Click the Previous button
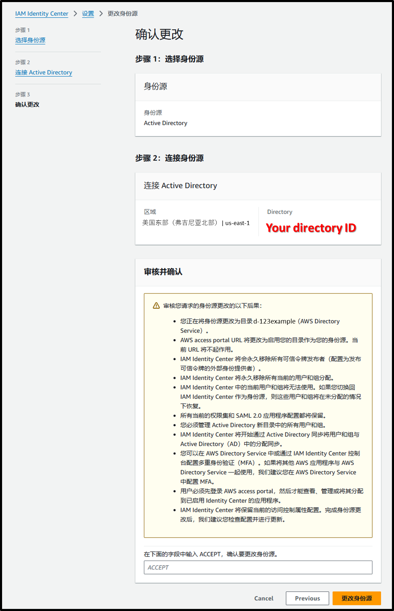 pyautogui.click(x=307, y=598)
